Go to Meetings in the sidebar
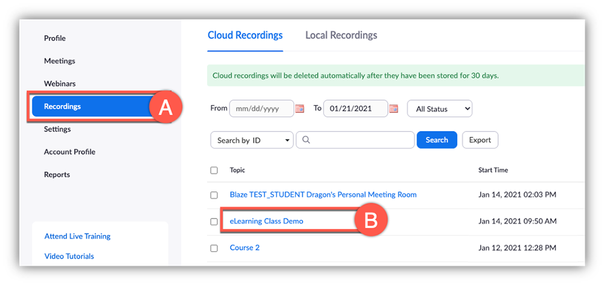Screen dimensions: 604x285 [59, 61]
